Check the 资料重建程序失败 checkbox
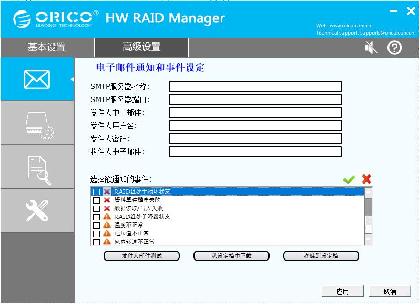Image resolution: width=420 pixels, height=304 pixels. click(96, 200)
